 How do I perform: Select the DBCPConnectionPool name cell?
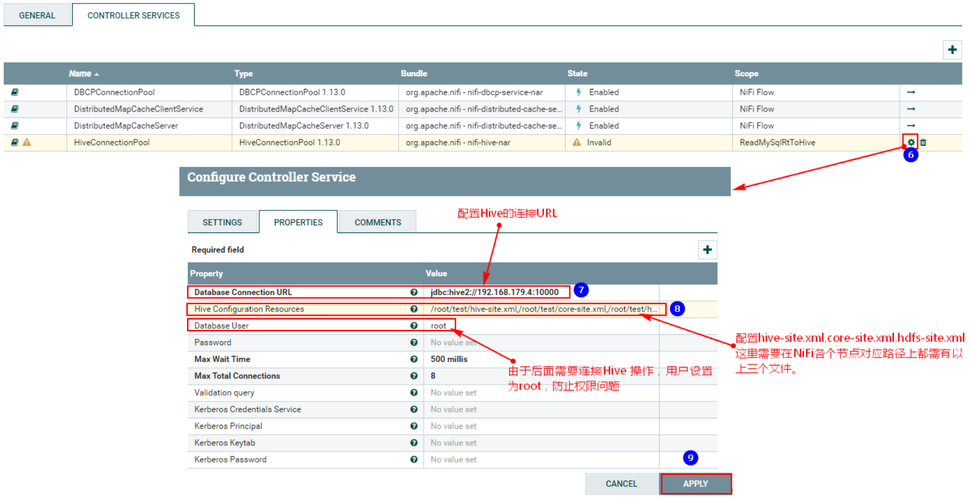coord(149,92)
